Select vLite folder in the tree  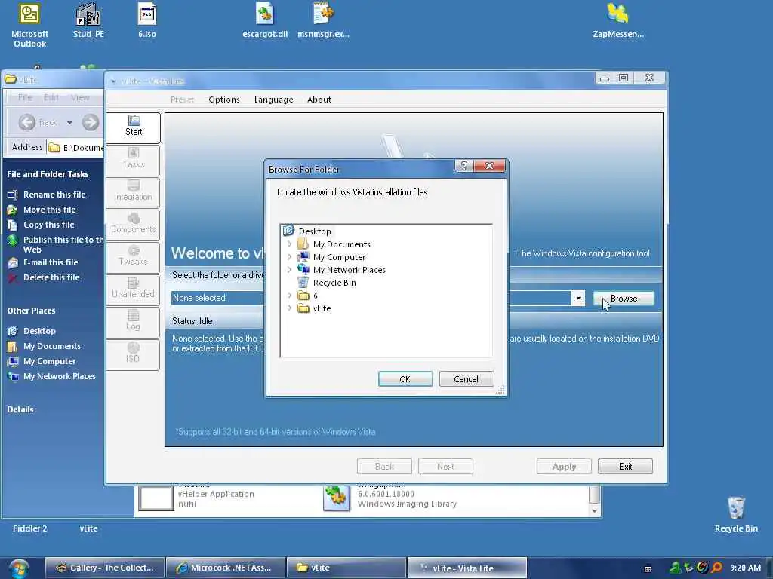tap(322, 308)
